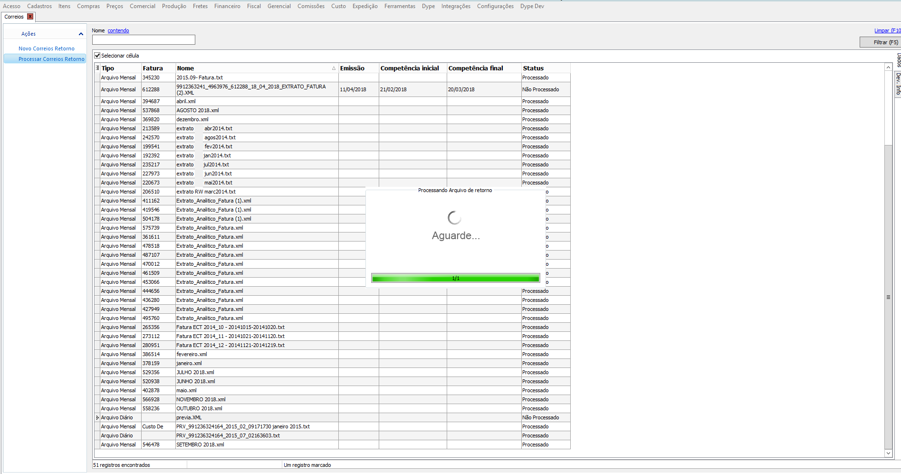Open the Itens menu
Image resolution: width=901 pixels, height=474 pixels.
64,6
